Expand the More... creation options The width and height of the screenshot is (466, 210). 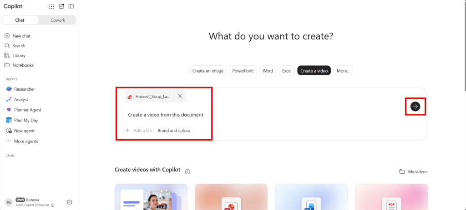tap(343, 71)
